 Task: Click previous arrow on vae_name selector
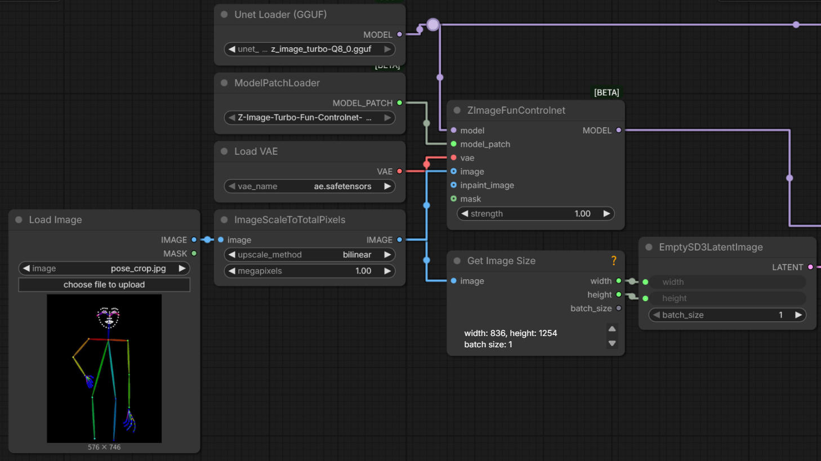click(231, 186)
